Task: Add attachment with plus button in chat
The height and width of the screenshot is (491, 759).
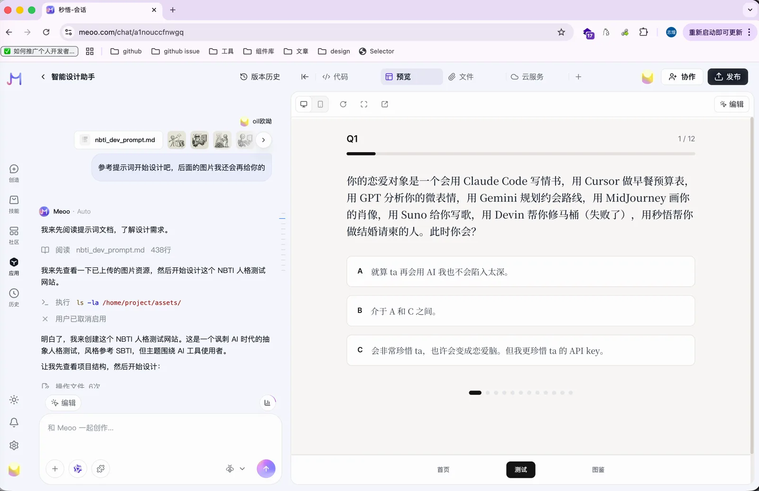Action: [x=55, y=469]
